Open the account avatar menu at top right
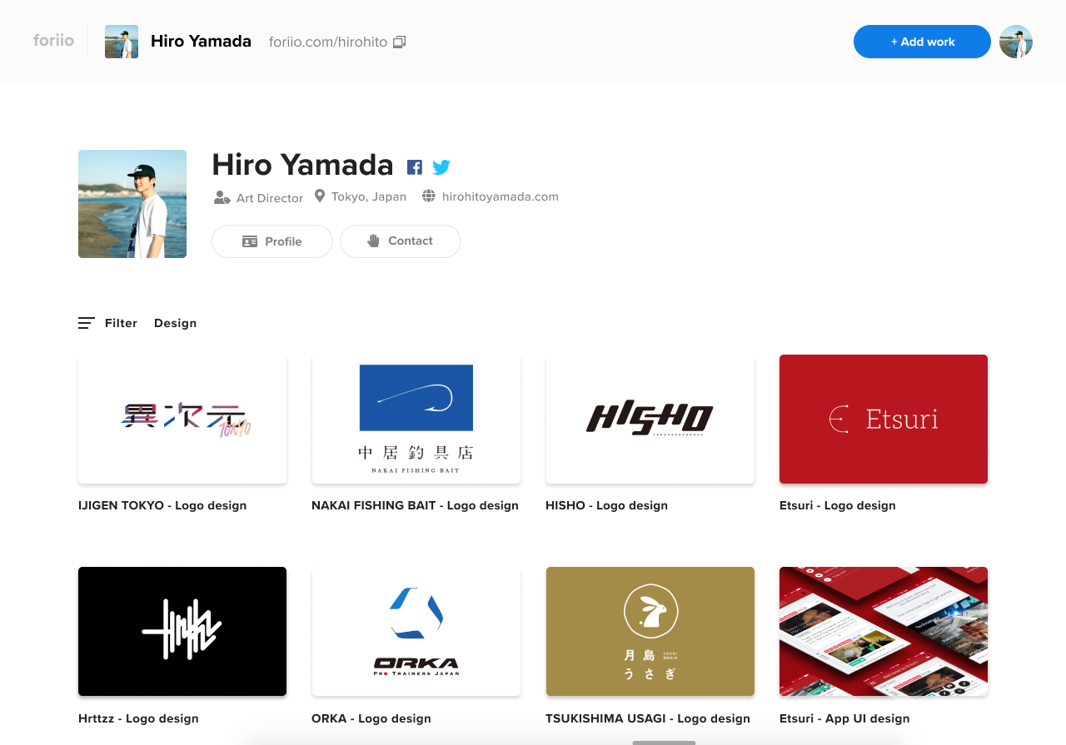Screen dimensions: 1066x745 1016,42
